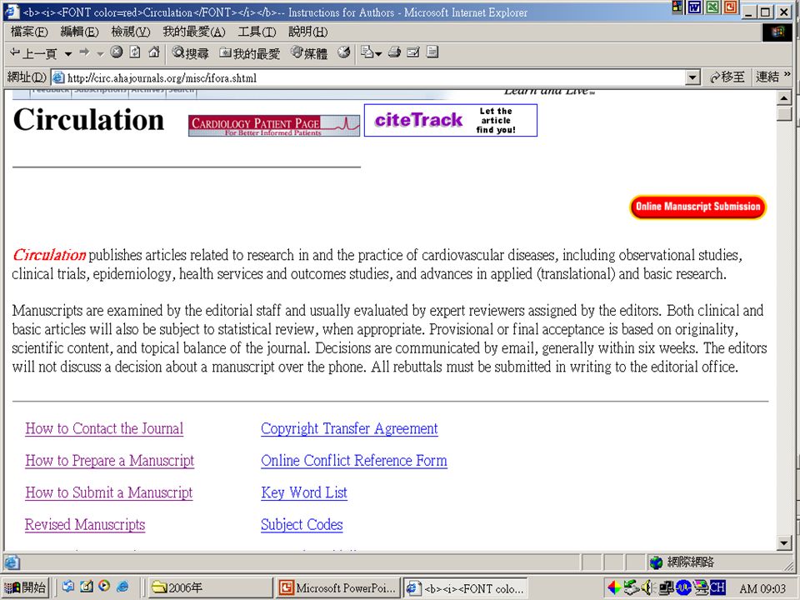Open the 我的最愛(A) menu
The image size is (800, 600).
click(x=194, y=32)
